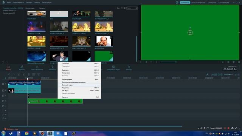The height and width of the screenshot is (136, 242).
Task: Expand the Импортировать dropdown
Action: point(30,8)
